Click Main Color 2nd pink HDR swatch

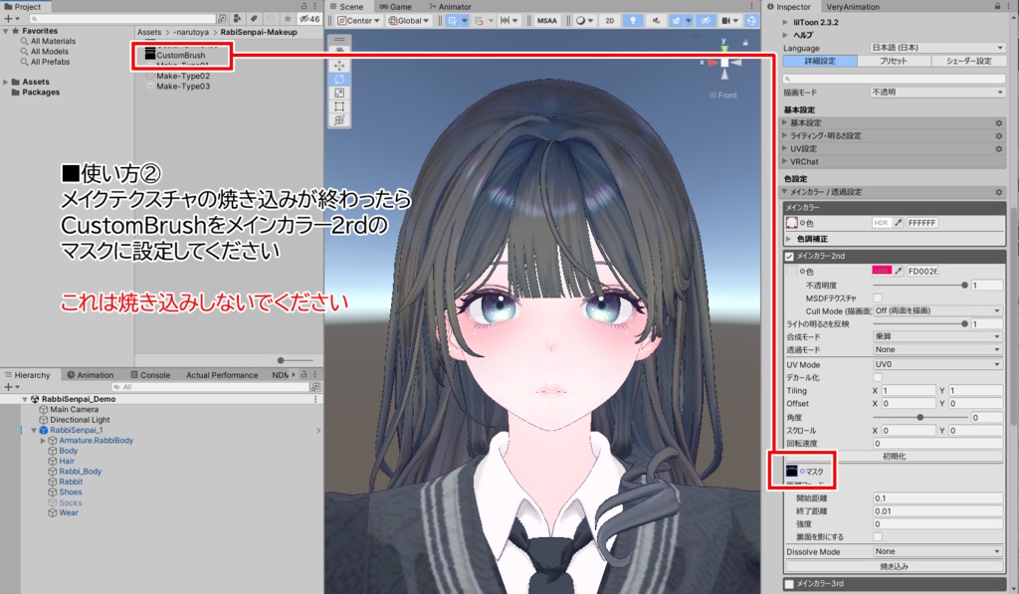point(882,271)
